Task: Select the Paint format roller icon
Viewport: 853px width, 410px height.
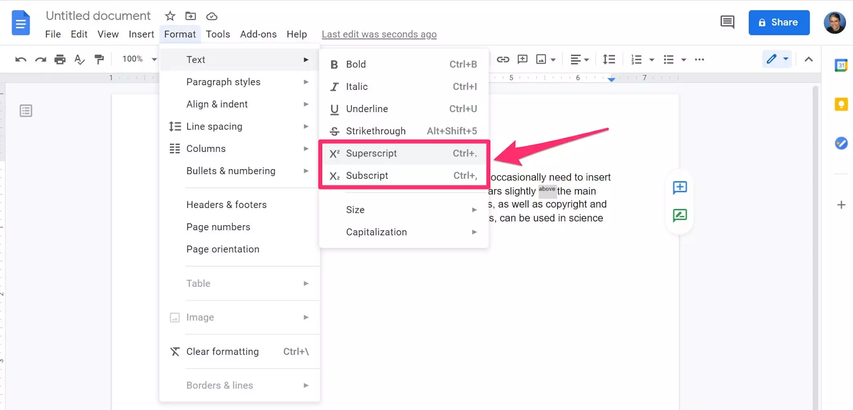Action: click(99, 59)
